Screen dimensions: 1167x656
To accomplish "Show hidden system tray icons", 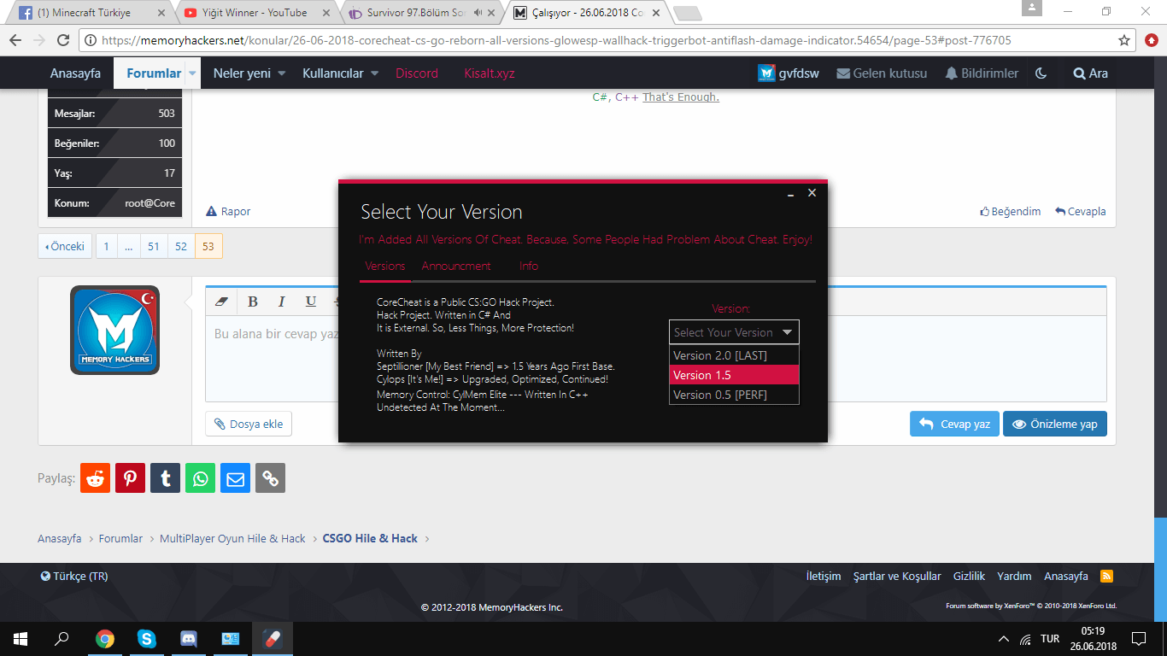I will click(1004, 639).
